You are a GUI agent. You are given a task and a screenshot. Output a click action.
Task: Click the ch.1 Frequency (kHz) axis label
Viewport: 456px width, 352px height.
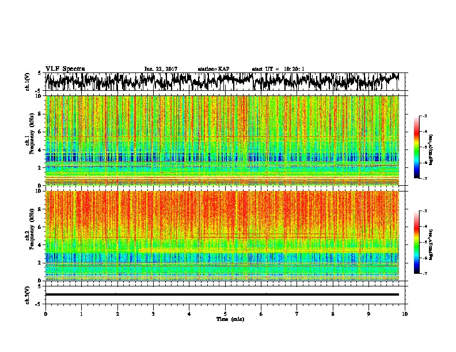(29, 135)
